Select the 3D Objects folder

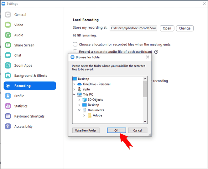(x=95, y=100)
